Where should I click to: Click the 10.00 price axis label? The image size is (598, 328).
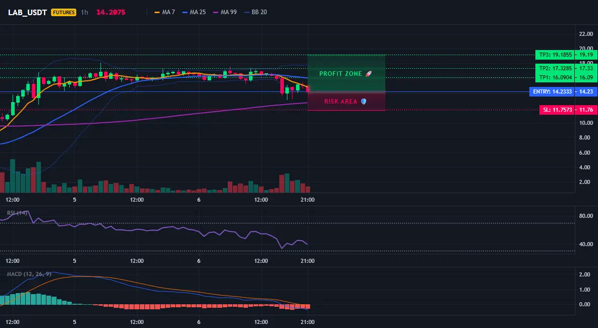[586, 123]
